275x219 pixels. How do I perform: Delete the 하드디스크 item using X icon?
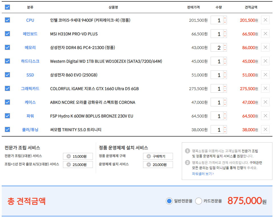point(265,61)
